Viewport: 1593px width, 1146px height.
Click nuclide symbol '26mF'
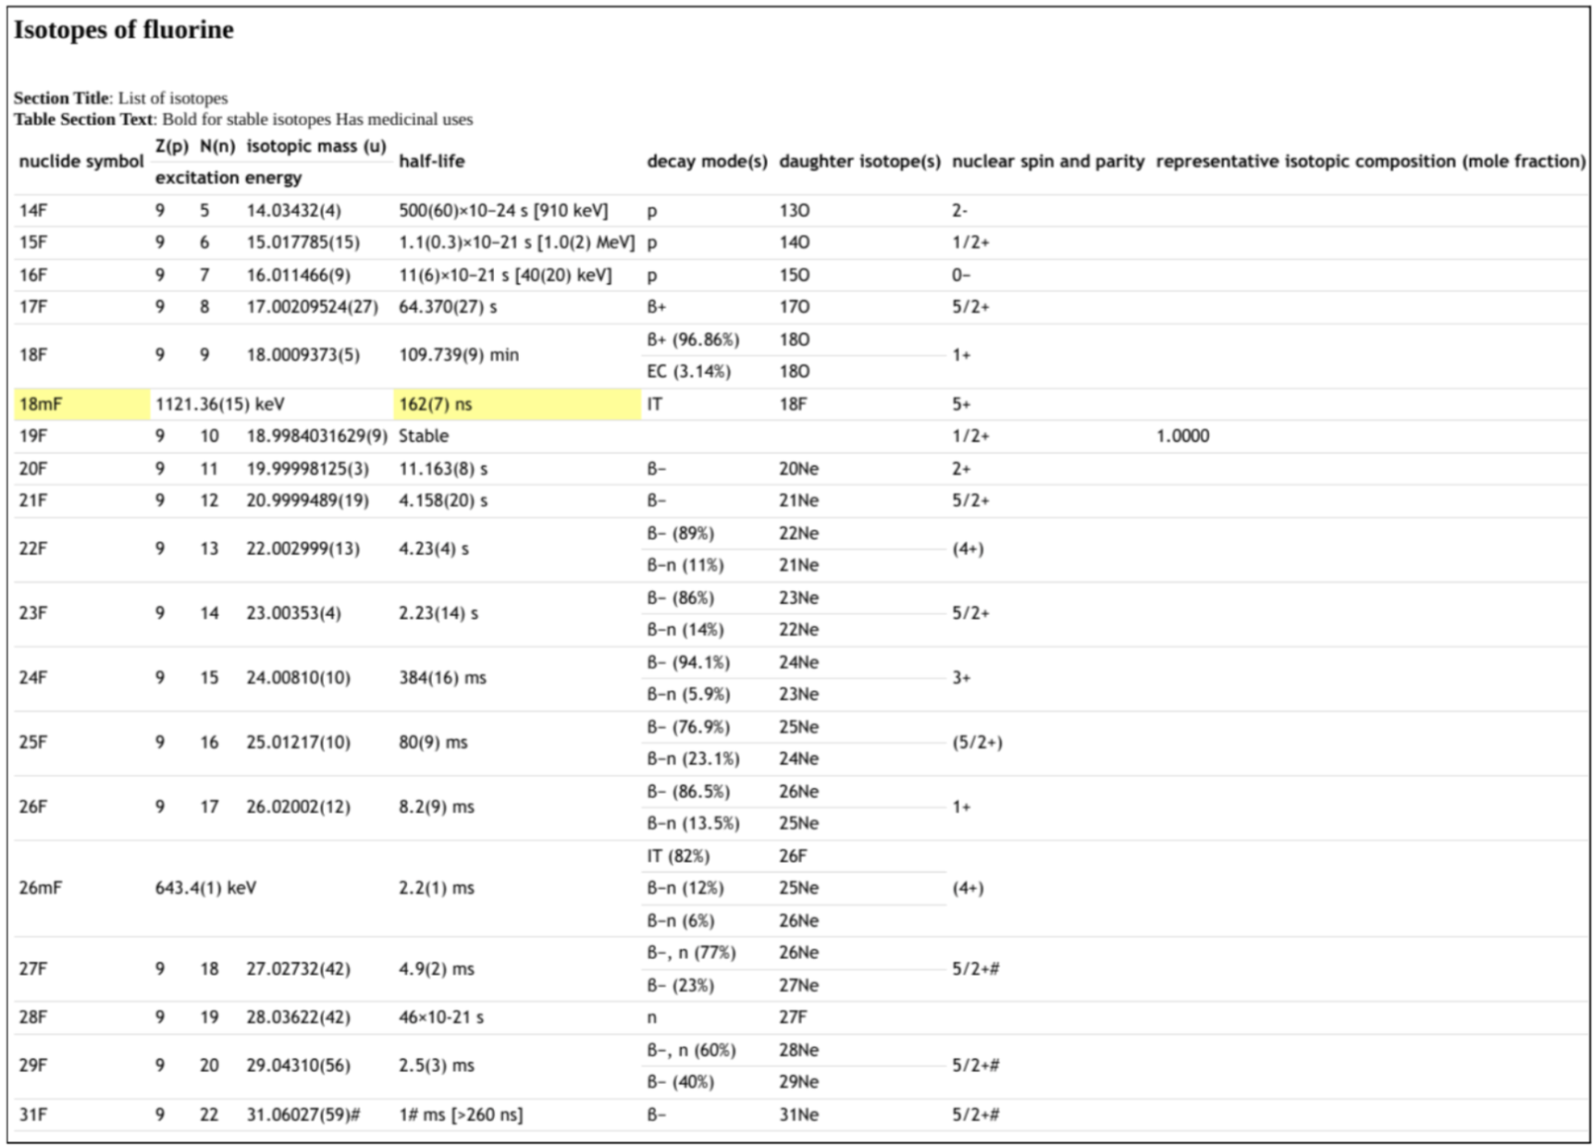[x=41, y=888]
